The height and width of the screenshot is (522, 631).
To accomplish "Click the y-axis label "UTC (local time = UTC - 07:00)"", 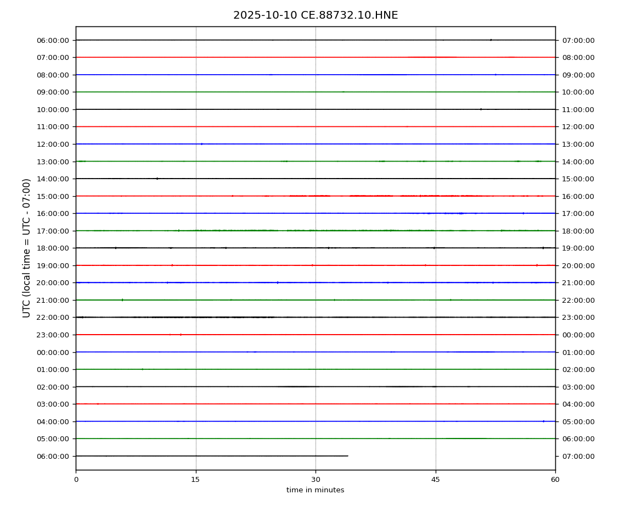I will click(27, 248).
